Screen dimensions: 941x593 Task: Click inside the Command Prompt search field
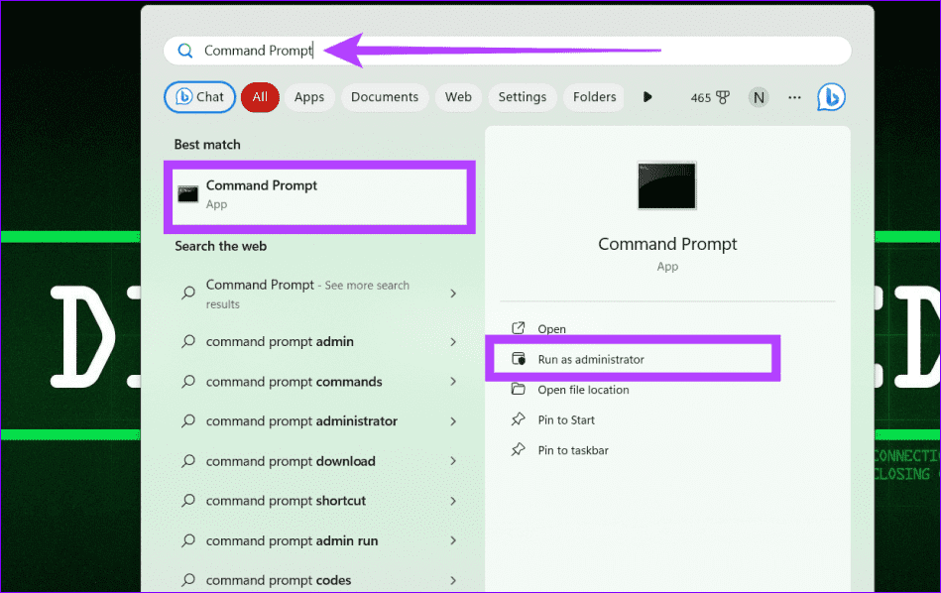click(x=507, y=51)
